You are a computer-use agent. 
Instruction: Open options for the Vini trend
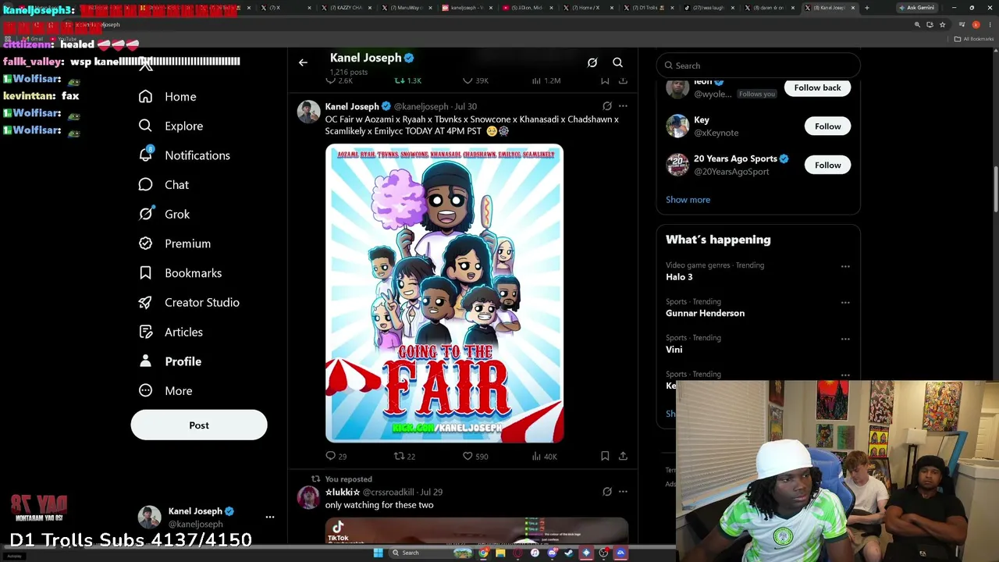pyautogui.click(x=845, y=339)
